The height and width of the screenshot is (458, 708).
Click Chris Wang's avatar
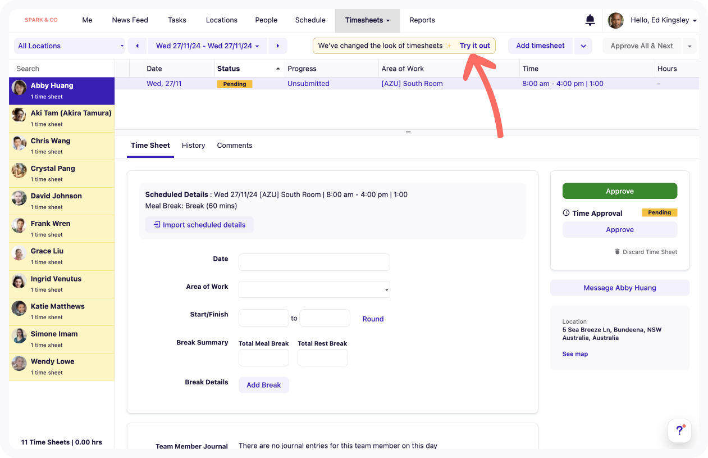click(20, 143)
